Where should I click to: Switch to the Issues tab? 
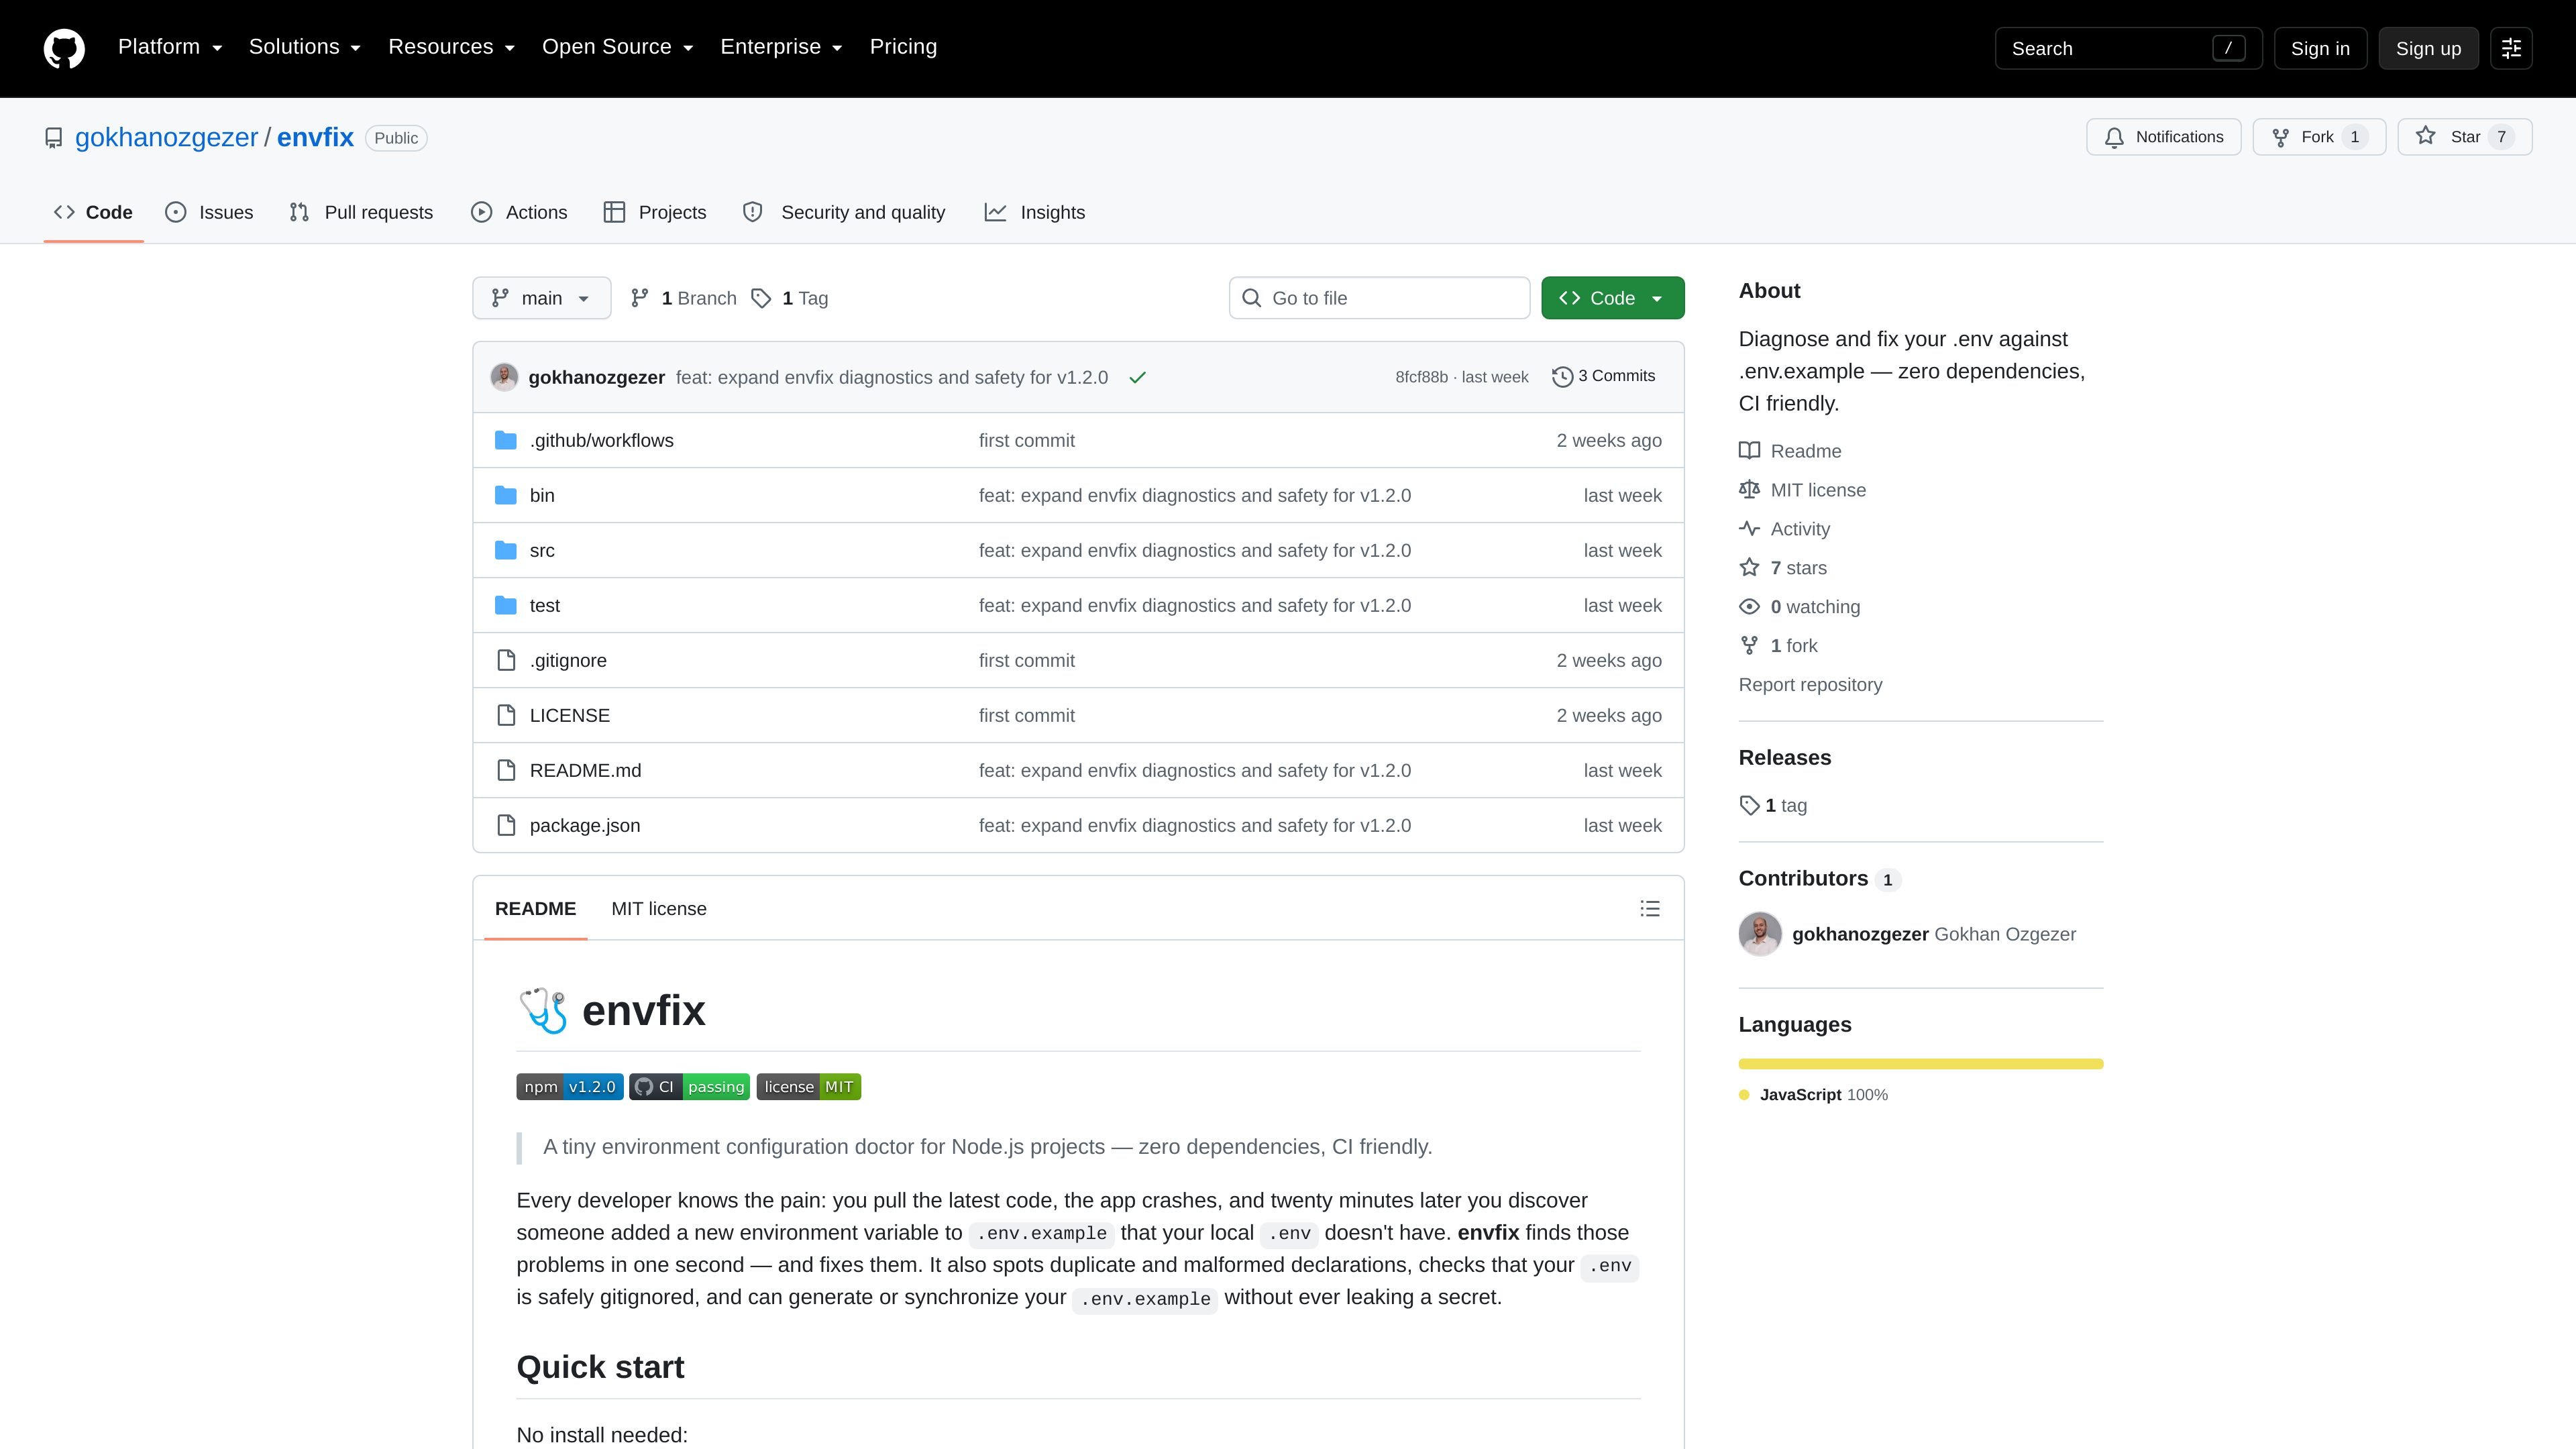coord(209,212)
